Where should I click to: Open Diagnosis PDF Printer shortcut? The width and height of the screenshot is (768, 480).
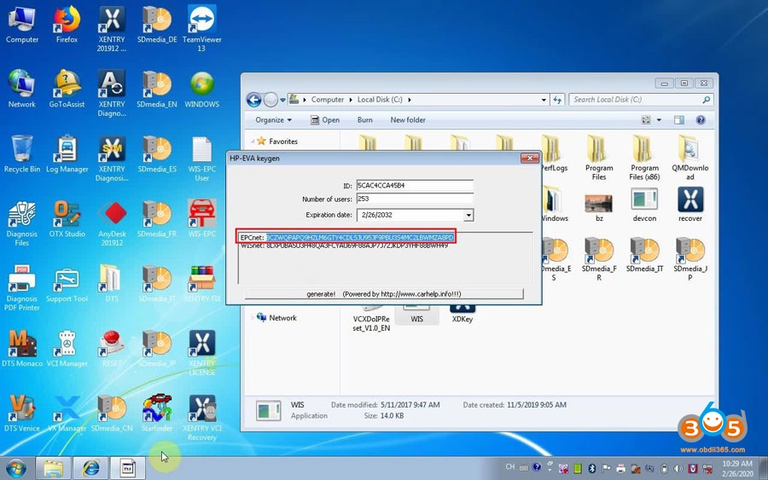pyautogui.click(x=22, y=288)
